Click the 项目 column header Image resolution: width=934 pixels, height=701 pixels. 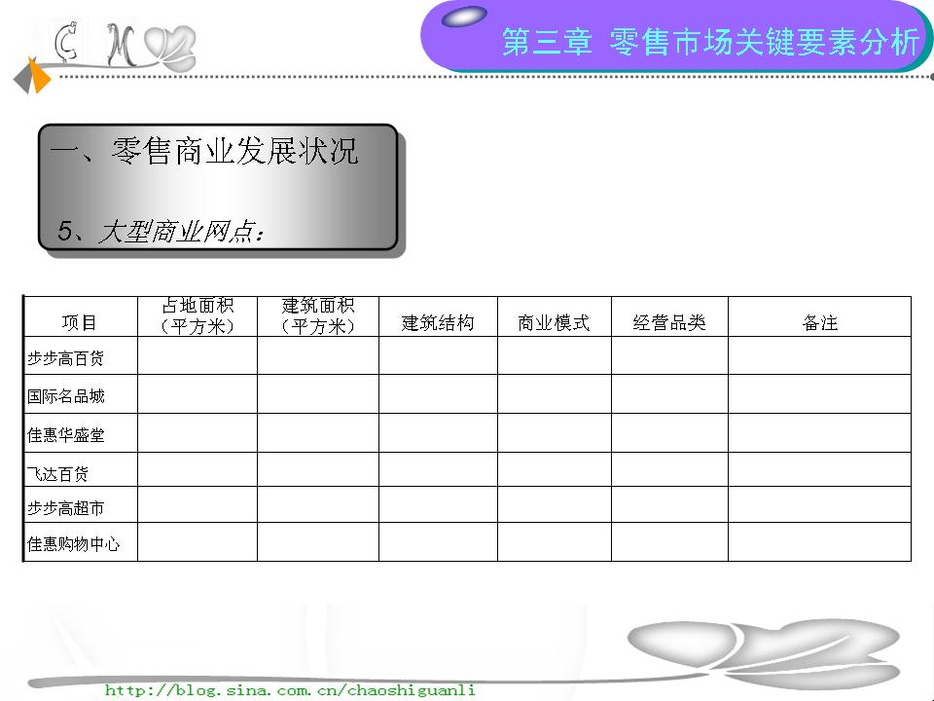(80, 323)
